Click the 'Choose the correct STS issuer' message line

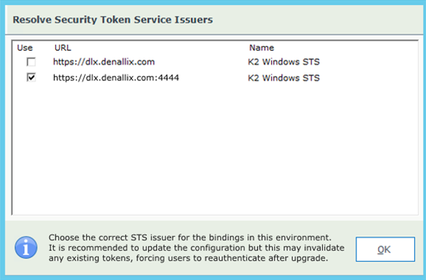pyautogui.click(x=190, y=237)
